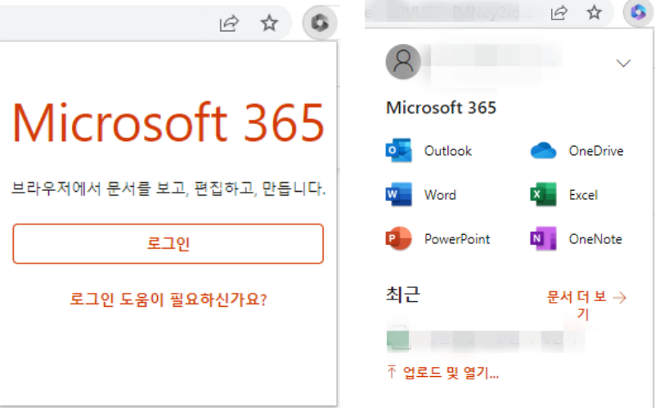655x408 pixels.
Task: Open the colored Microsoft 365 extension icon
Action: point(639,12)
